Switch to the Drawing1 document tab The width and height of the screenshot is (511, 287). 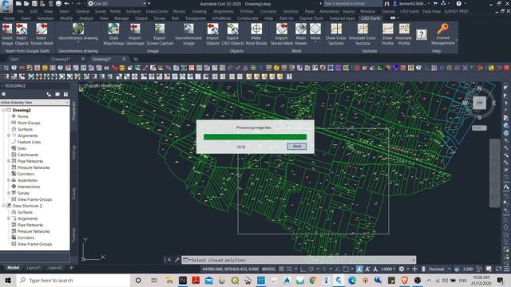61,59
